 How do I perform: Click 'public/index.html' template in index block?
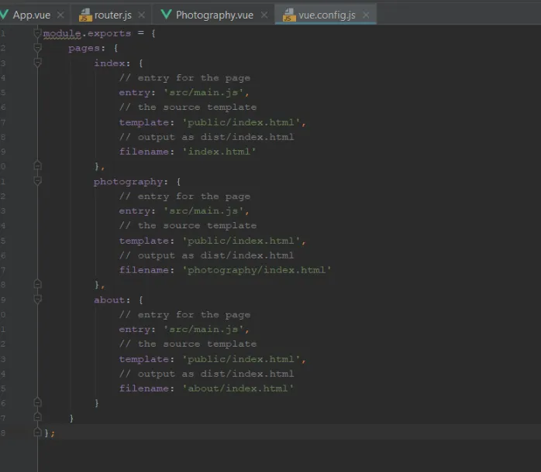pos(241,122)
